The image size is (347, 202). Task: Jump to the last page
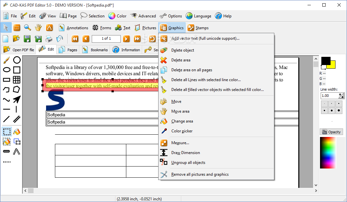[137, 39]
